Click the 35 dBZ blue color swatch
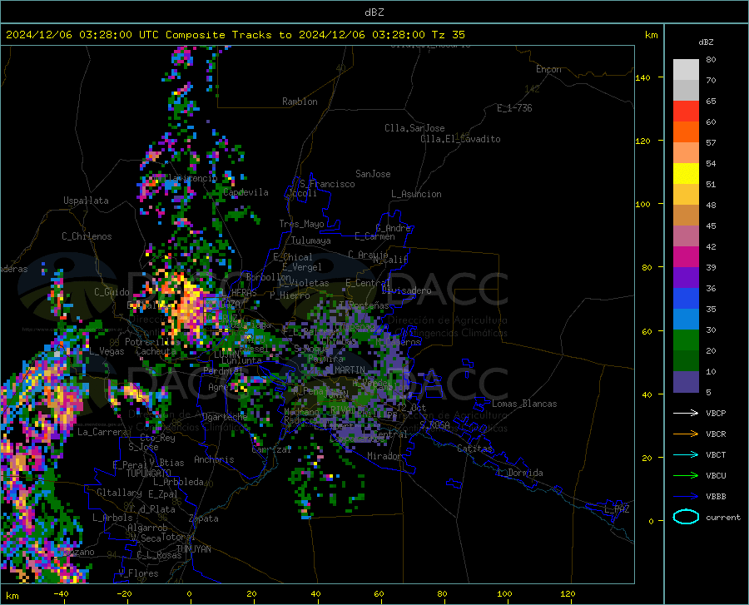Viewport: 749px width, 605px height. tap(686, 299)
